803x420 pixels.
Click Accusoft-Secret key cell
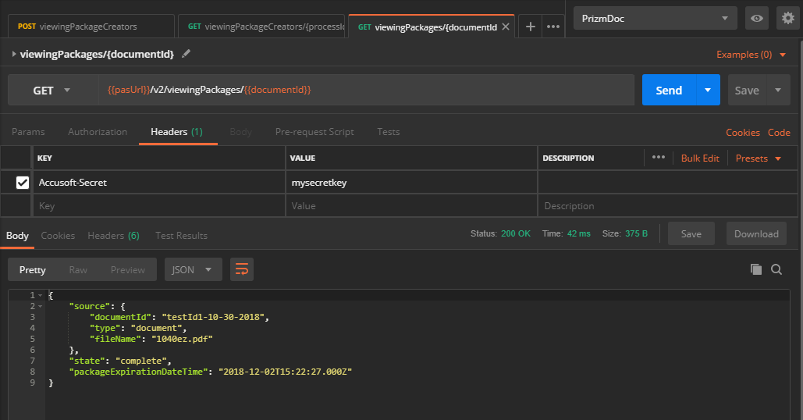(158, 183)
